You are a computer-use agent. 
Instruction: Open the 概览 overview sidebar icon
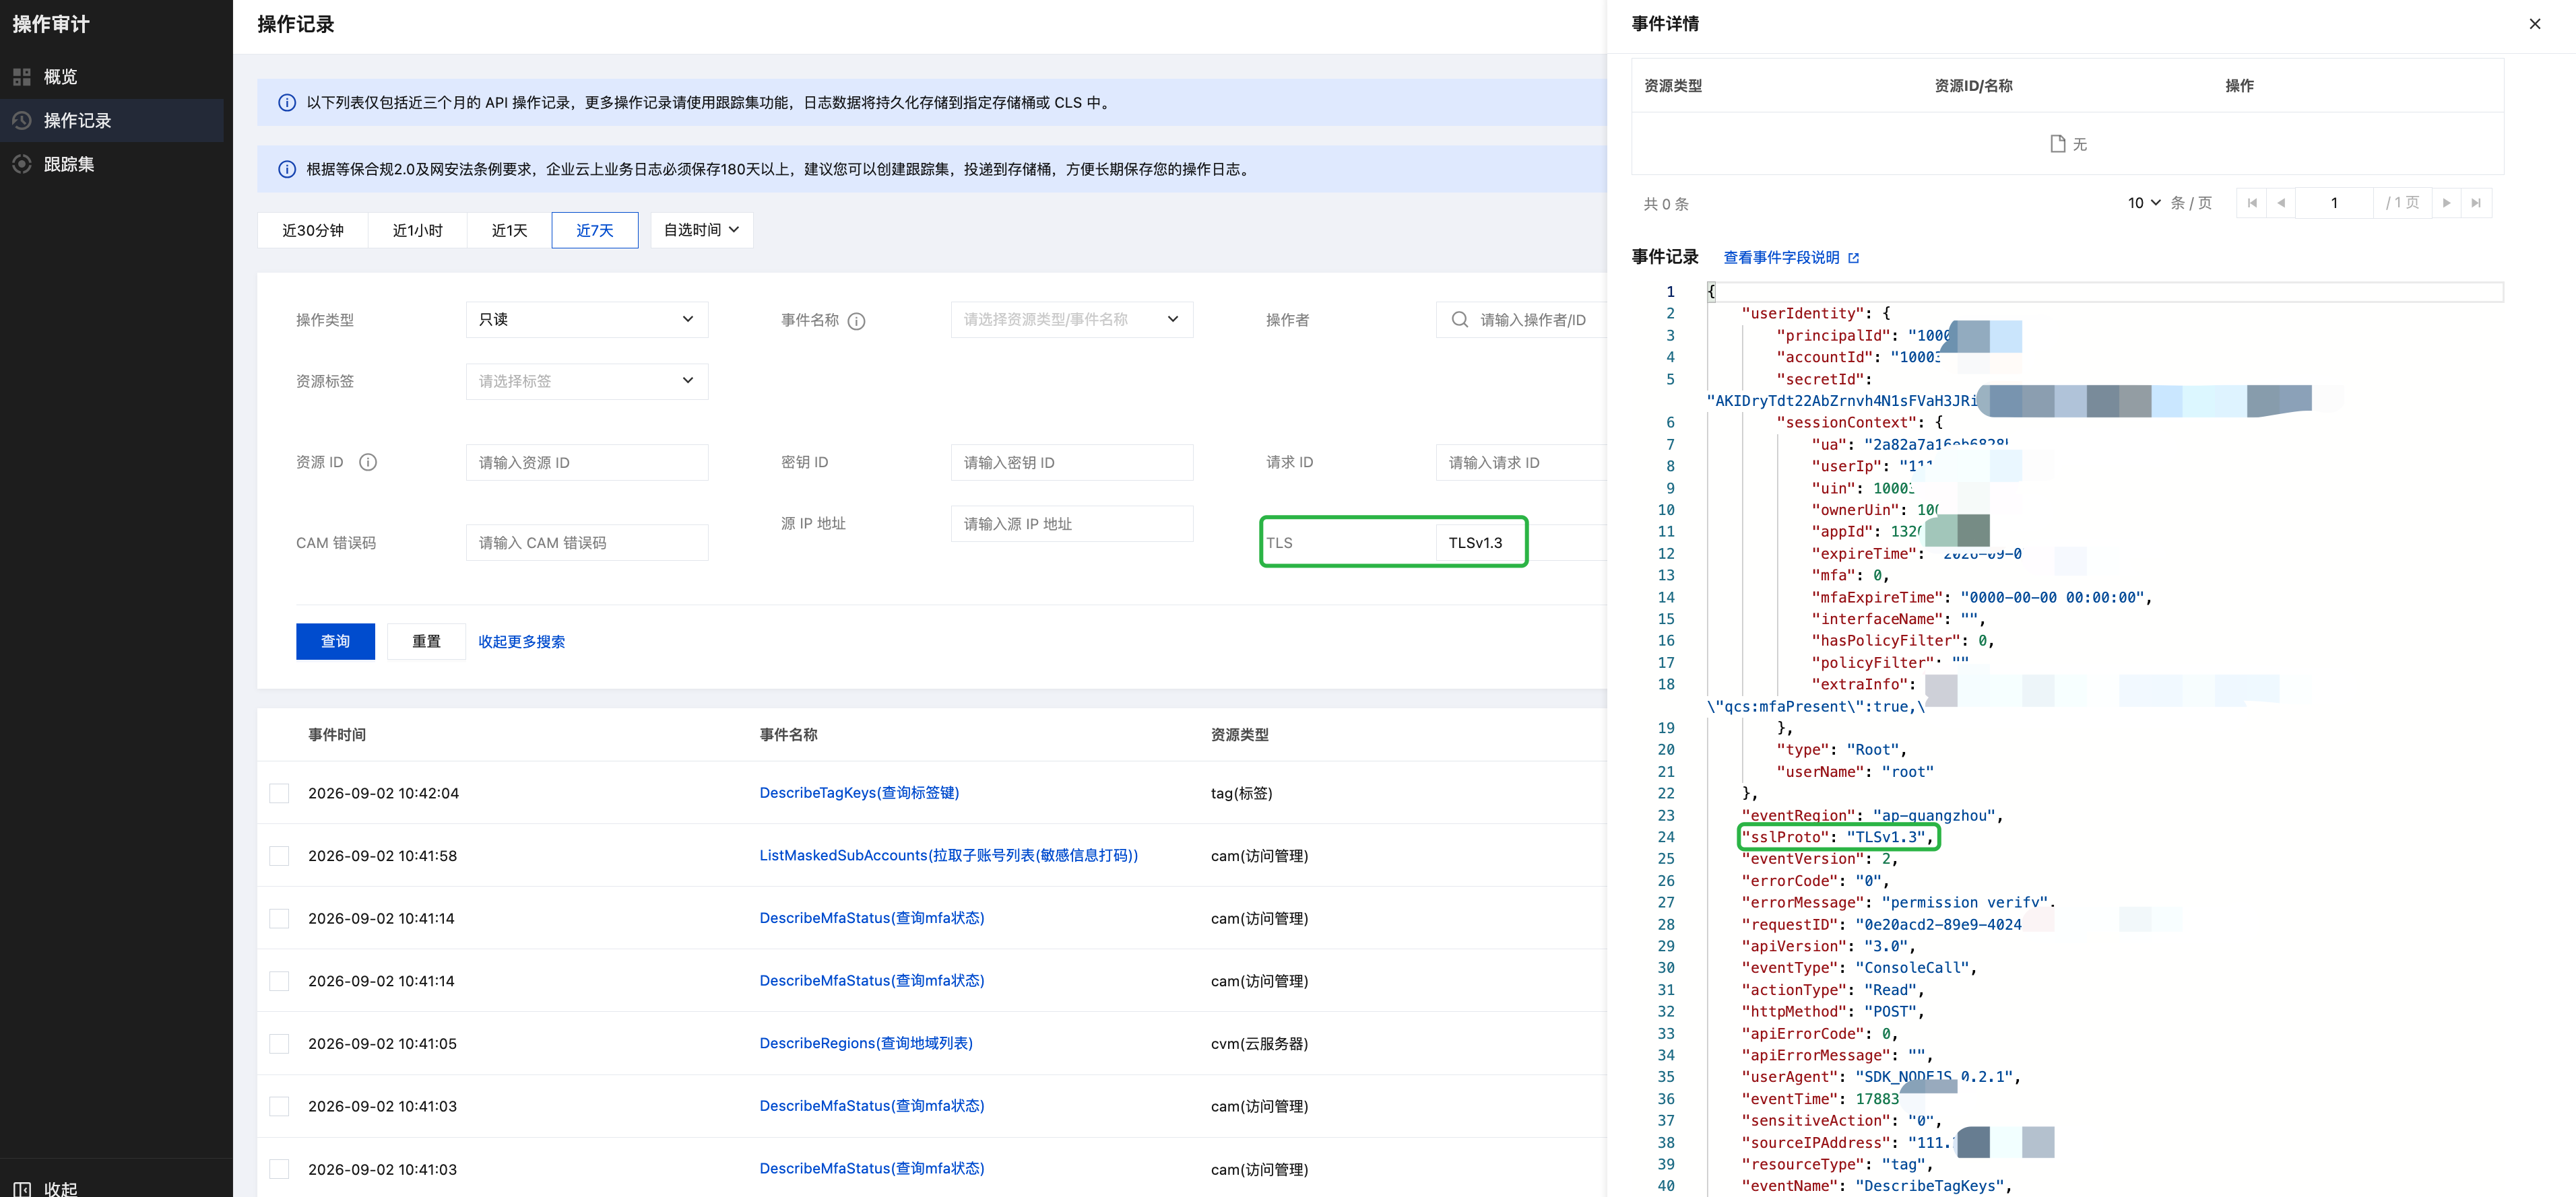(x=22, y=77)
